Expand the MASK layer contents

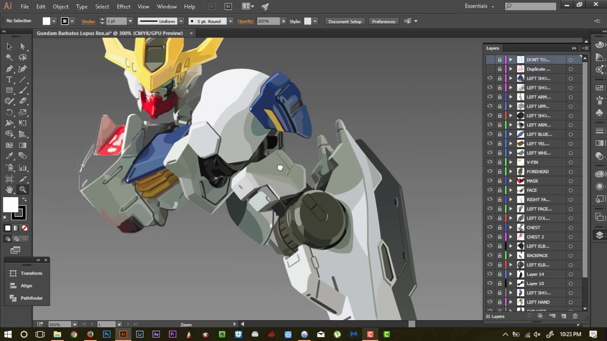click(x=511, y=181)
